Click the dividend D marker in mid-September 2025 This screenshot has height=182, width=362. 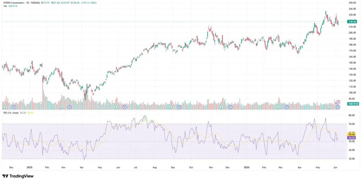pyautogui.click(x=179, y=107)
